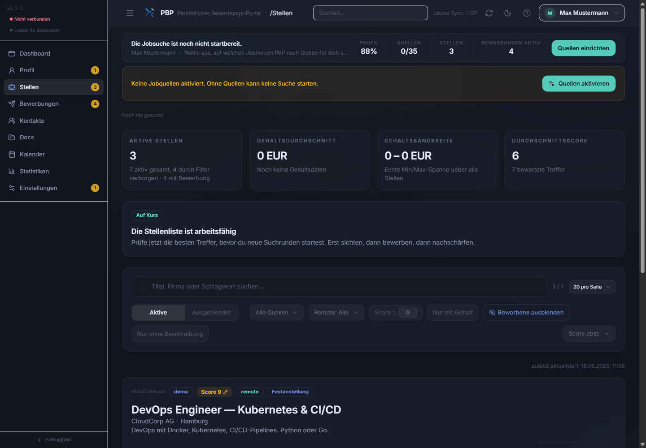Navigate to Kontakte
This screenshot has height=448, width=646.
point(54,121)
